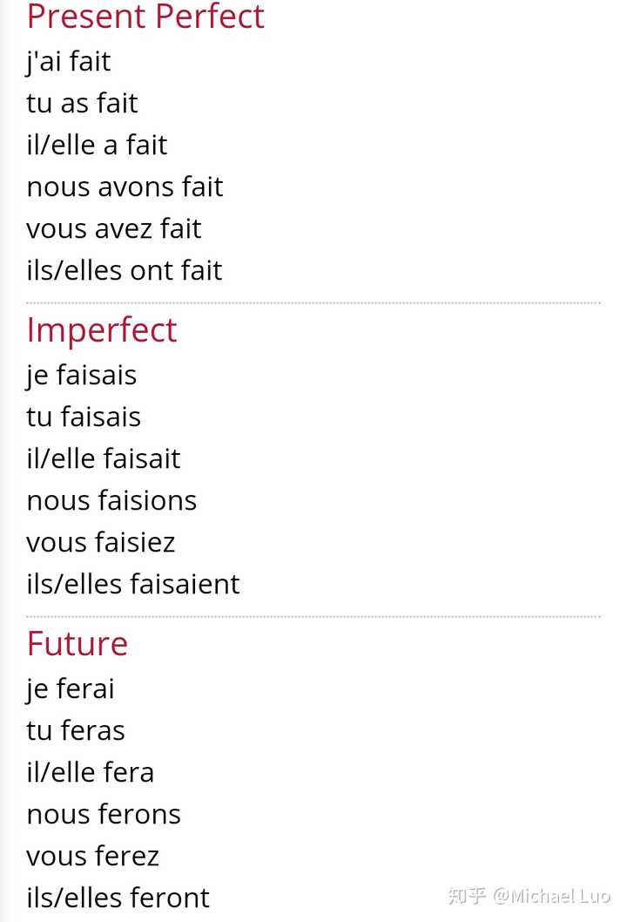Click "vous avez fait" conjugation
Image resolution: width=627 pixels, height=922 pixels.
tap(114, 228)
